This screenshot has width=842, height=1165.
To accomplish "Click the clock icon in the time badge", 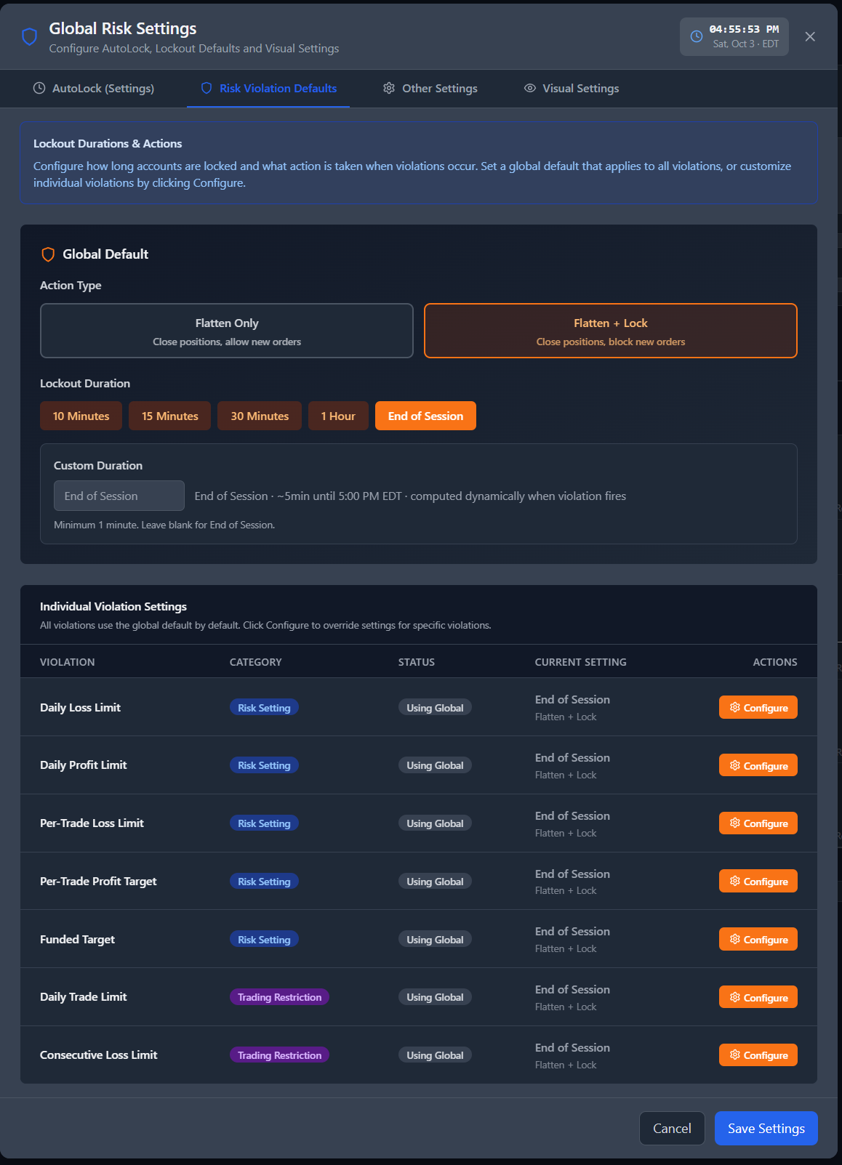I will point(696,36).
